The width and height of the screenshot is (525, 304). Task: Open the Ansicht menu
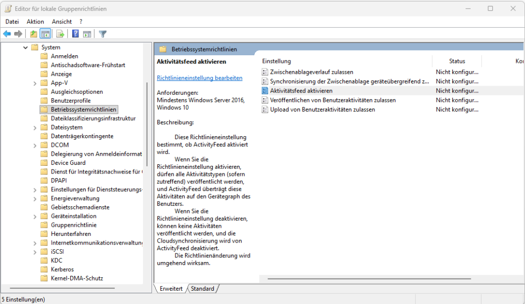point(62,21)
